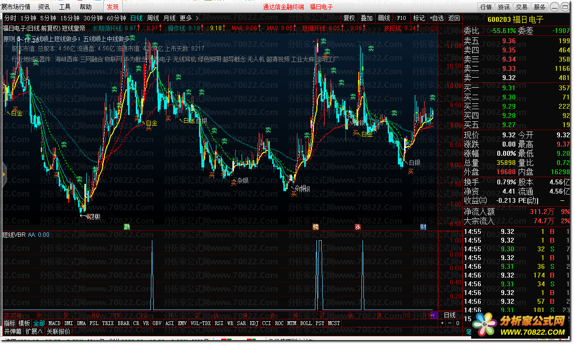Click the 标记 mark button
Image resolution: width=574 pixels, height=344 pixels.
(x=419, y=18)
